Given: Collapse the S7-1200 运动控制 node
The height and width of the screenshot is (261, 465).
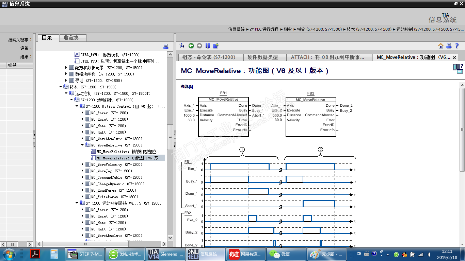Looking at the screenshot, I should [x=71, y=100].
